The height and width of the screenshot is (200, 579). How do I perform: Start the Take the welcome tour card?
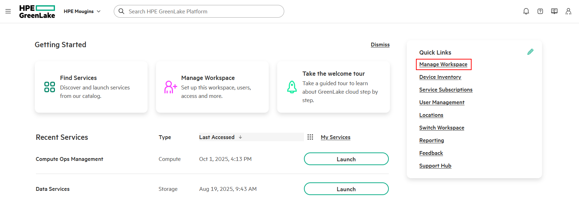(x=334, y=87)
